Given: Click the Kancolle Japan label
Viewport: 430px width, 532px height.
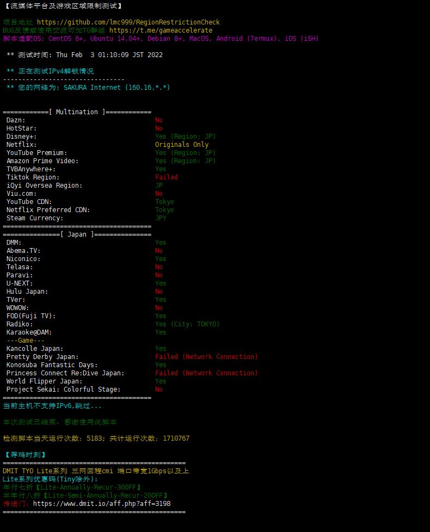Looking at the screenshot, I should point(35,349).
